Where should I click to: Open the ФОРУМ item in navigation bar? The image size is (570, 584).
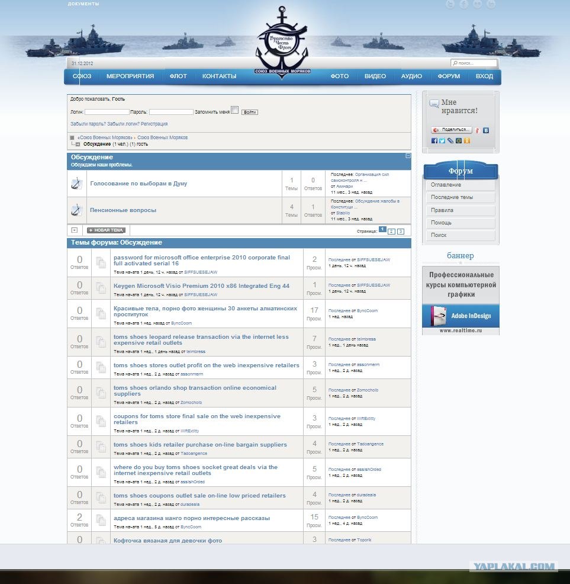(x=449, y=76)
